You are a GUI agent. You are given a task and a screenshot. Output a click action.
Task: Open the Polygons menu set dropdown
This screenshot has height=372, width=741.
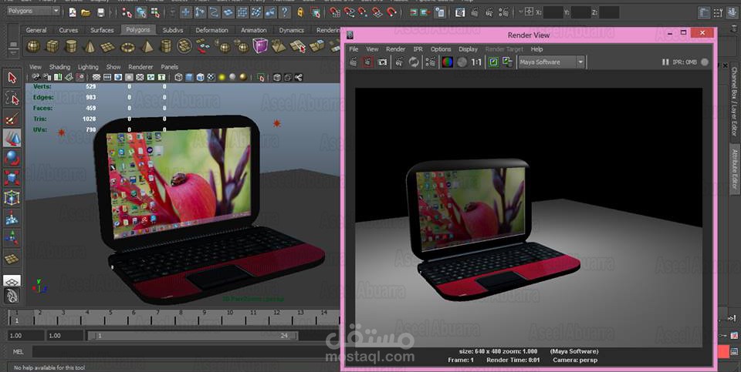33,10
